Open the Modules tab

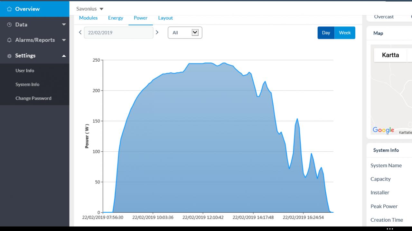click(x=88, y=18)
